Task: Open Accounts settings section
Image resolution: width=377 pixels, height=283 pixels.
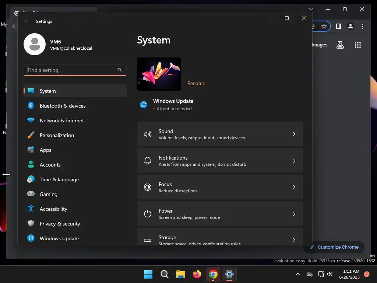Action: (75, 165)
